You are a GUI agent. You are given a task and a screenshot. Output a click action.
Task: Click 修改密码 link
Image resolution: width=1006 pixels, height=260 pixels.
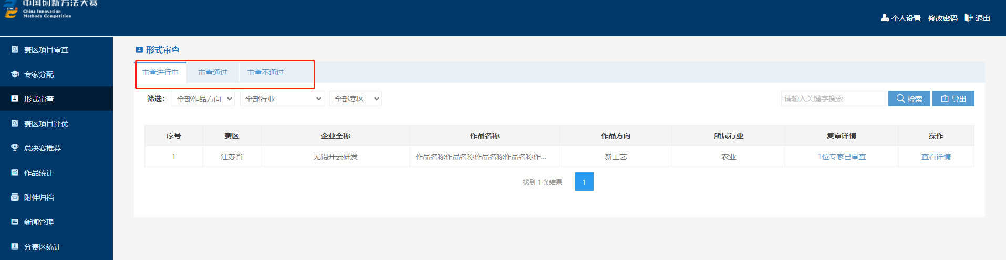pos(943,18)
